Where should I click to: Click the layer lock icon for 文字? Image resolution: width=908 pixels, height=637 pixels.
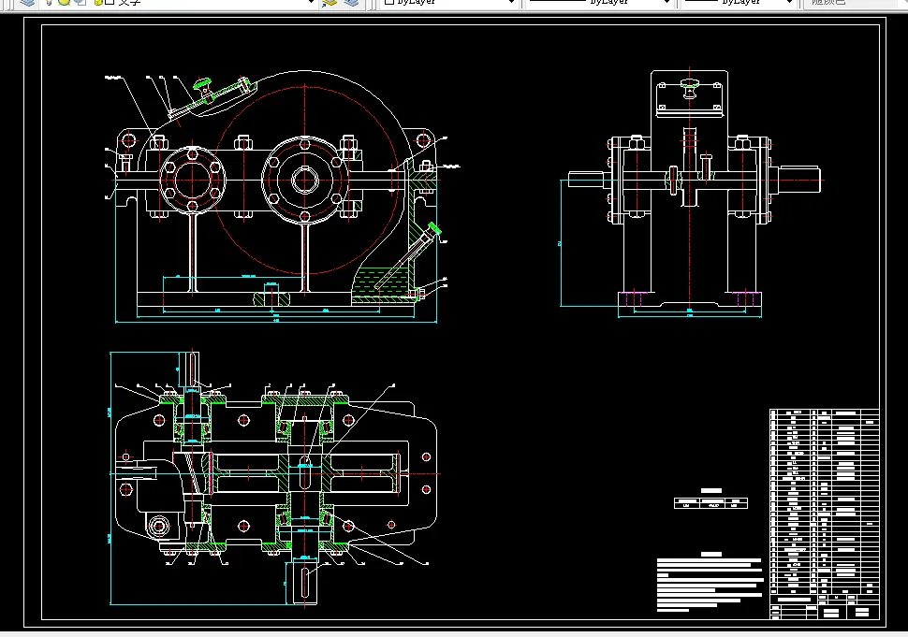[x=98, y=2]
